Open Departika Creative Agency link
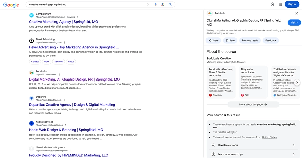Screen dimensions: 302x158 click(x=72, y=105)
